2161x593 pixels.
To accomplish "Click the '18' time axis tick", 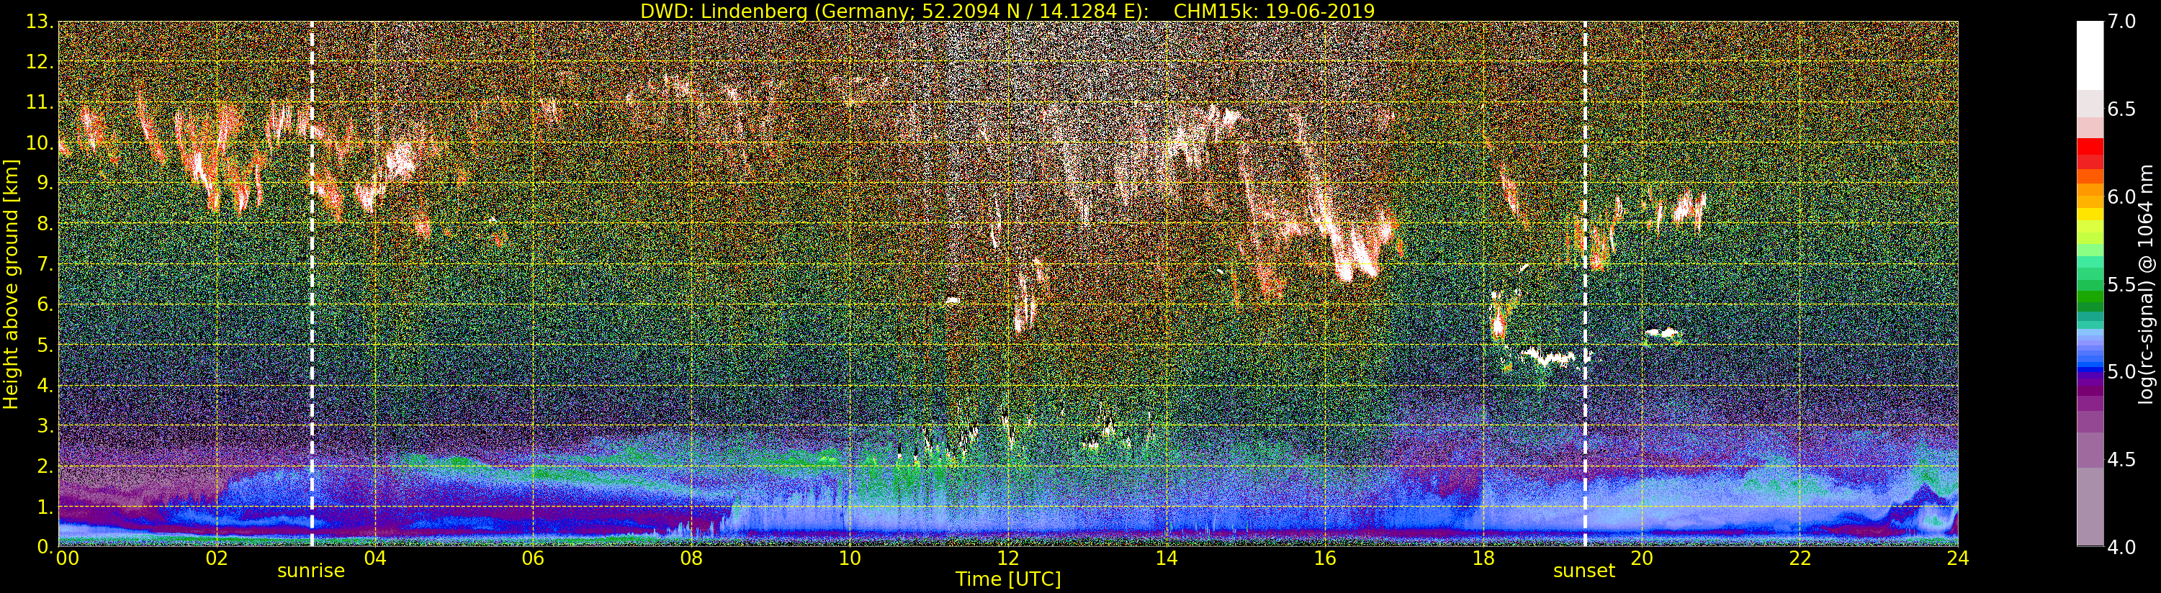I will (1483, 558).
